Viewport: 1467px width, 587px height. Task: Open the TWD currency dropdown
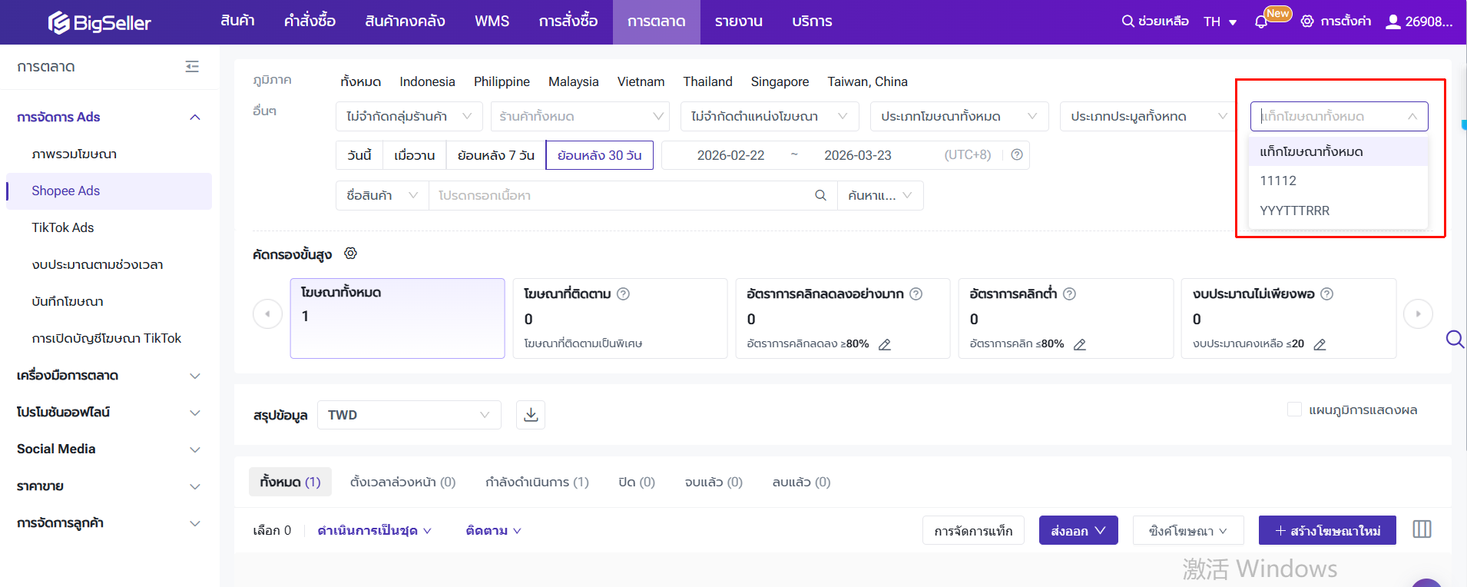409,415
